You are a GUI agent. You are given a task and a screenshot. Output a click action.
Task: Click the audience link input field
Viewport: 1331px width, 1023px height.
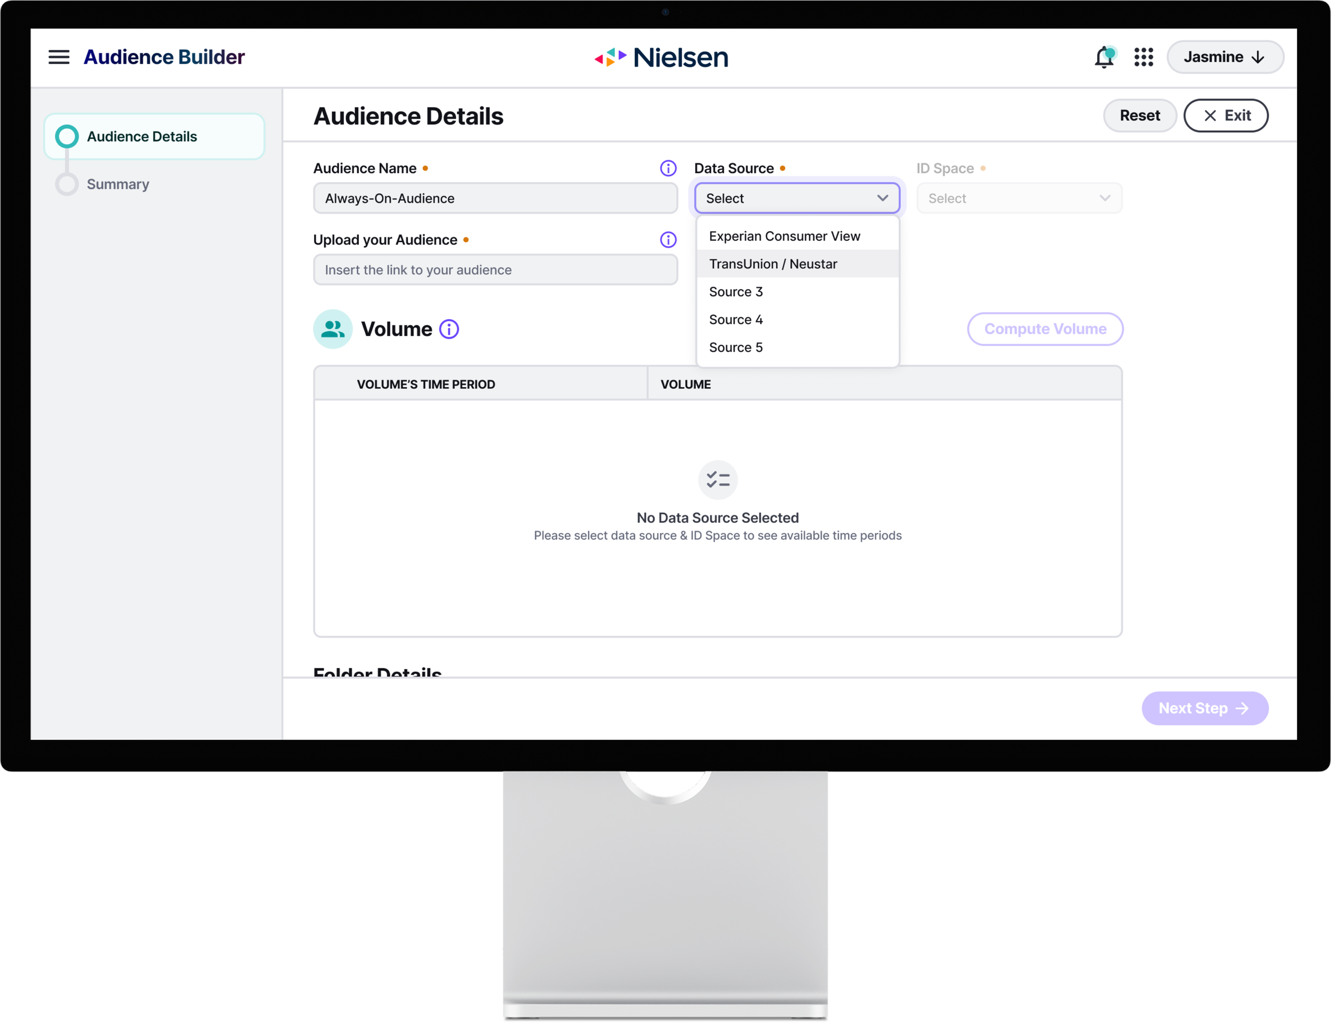click(495, 270)
